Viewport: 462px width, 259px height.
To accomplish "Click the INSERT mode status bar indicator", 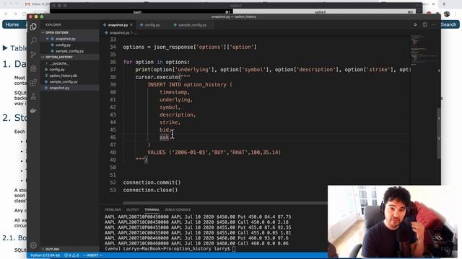I will click(x=92, y=255).
